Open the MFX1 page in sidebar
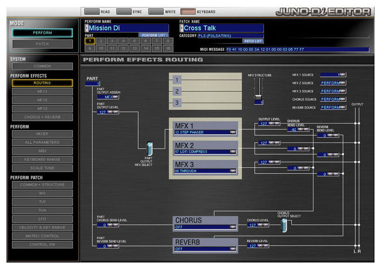Viewport: 381px width, 269px height. (43, 92)
